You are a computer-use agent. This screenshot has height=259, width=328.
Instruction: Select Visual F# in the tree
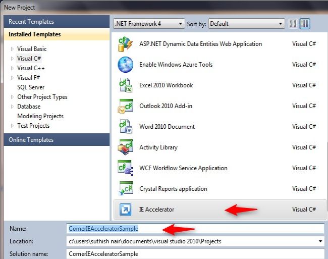[x=28, y=78]
